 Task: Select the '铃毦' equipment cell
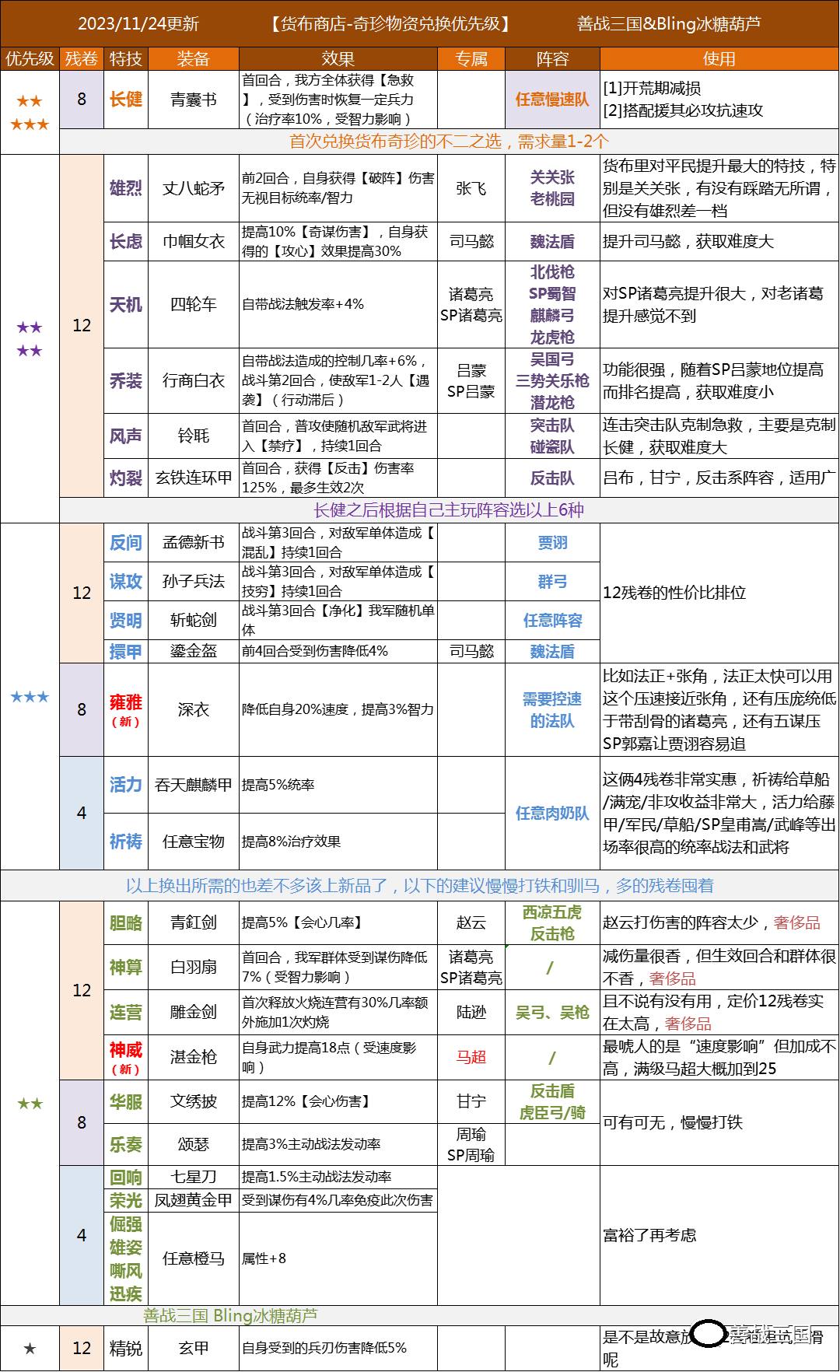coord(194,436)
